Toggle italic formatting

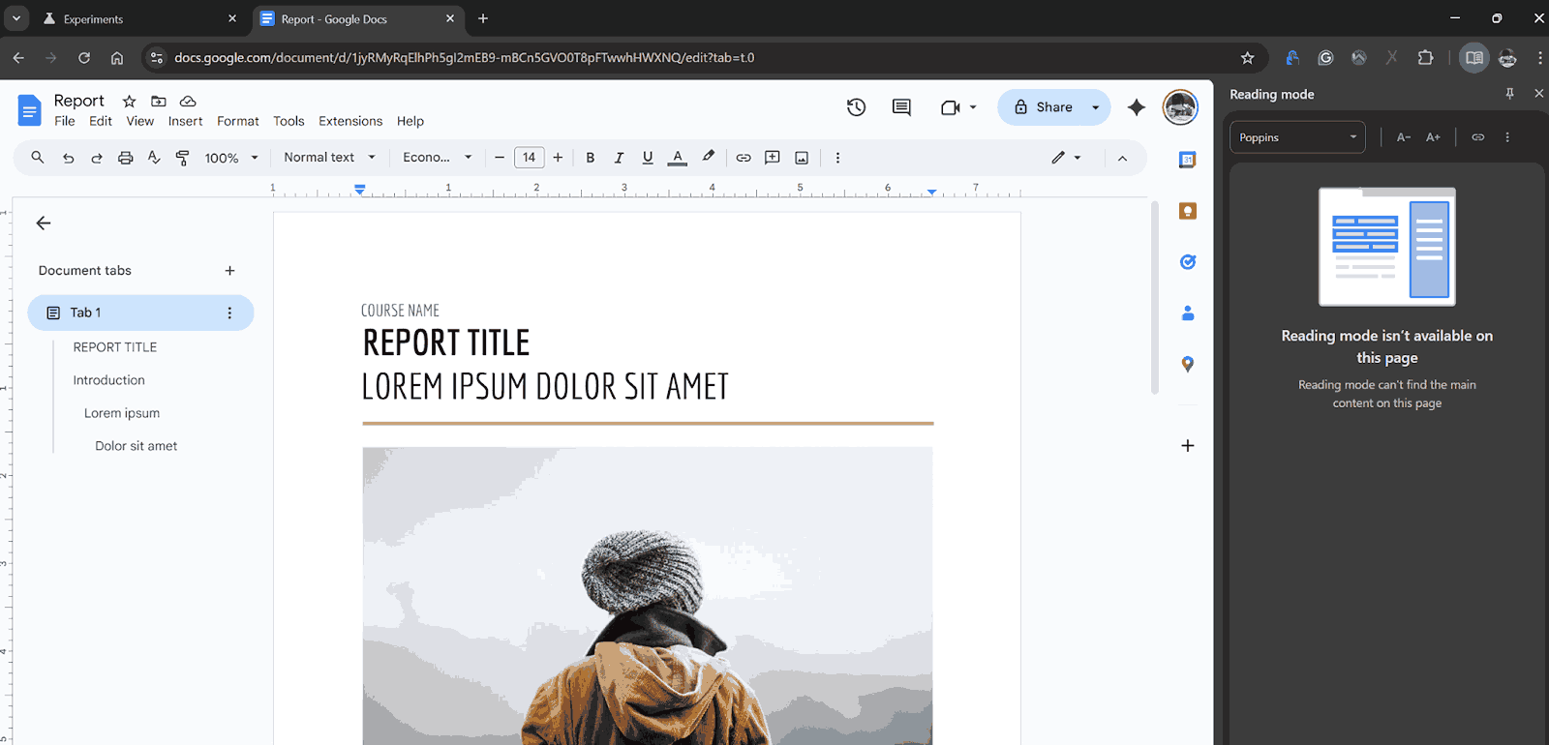(x=619, y=158)
